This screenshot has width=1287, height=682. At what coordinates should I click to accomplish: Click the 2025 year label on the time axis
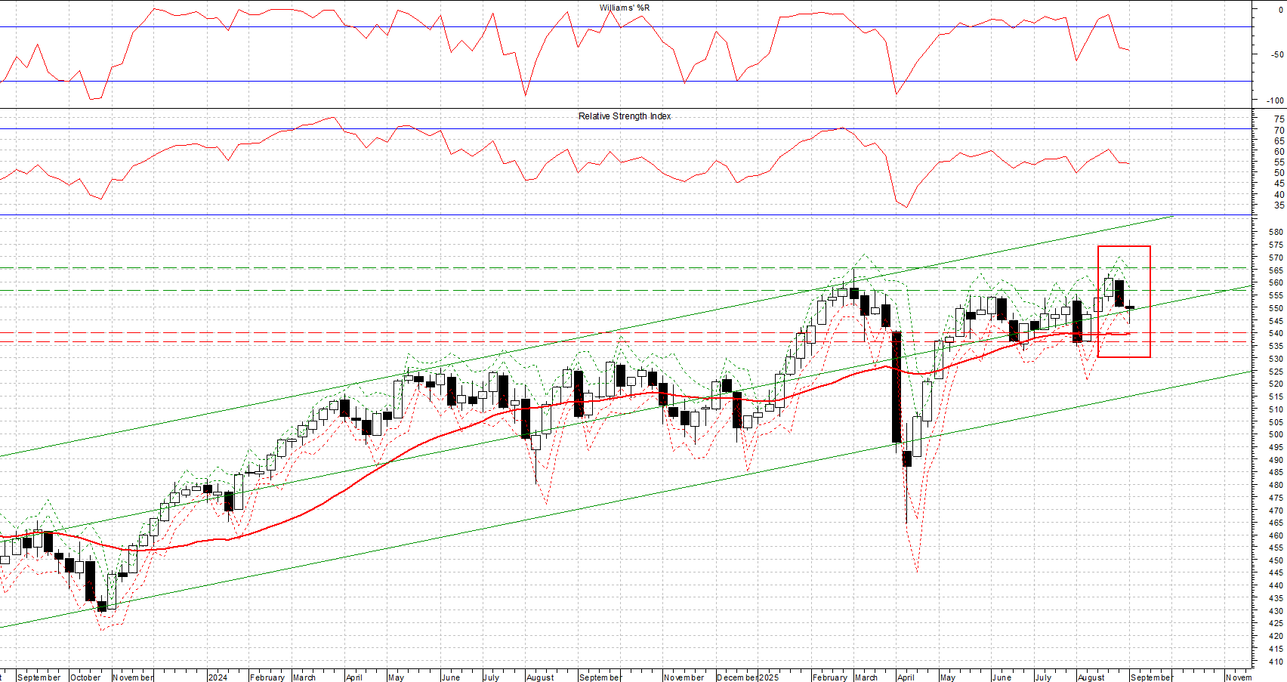coord(769,677)
